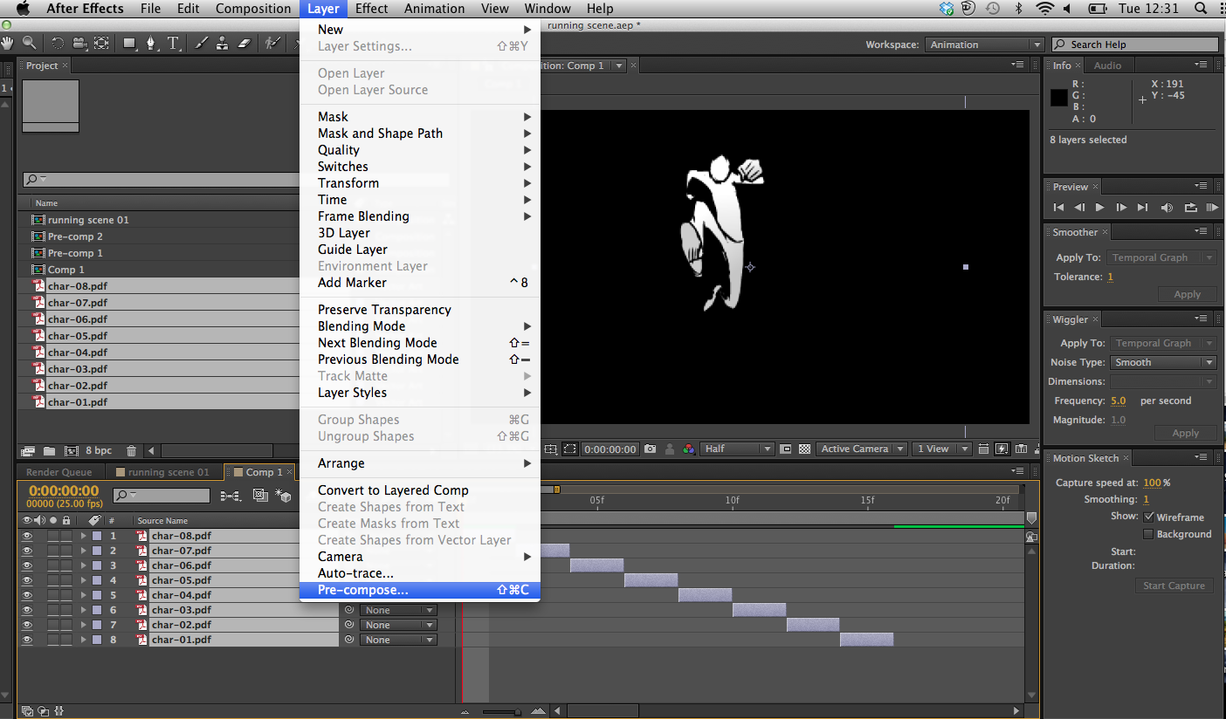1226x719 pixels.
Task: Select the Eraser tool
Action: coord(245,43)
